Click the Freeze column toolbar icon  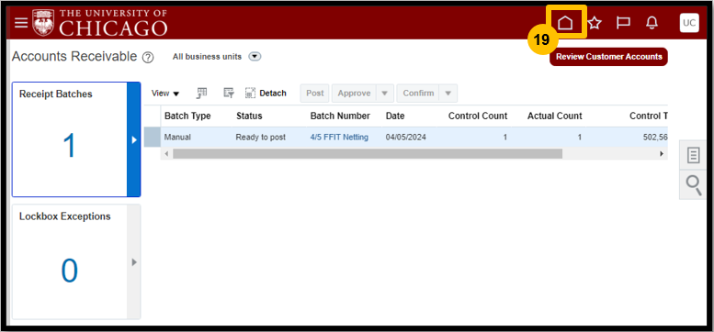click(201, 94)
